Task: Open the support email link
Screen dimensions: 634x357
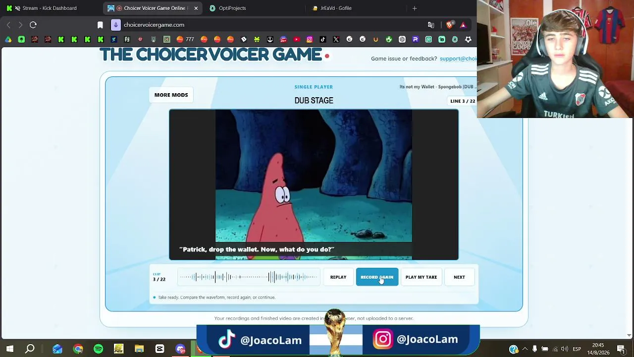Action: click(458, 59)
